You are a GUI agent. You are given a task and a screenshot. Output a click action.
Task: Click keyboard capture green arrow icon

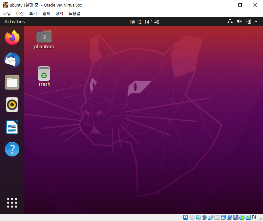(x=248, y=217)
